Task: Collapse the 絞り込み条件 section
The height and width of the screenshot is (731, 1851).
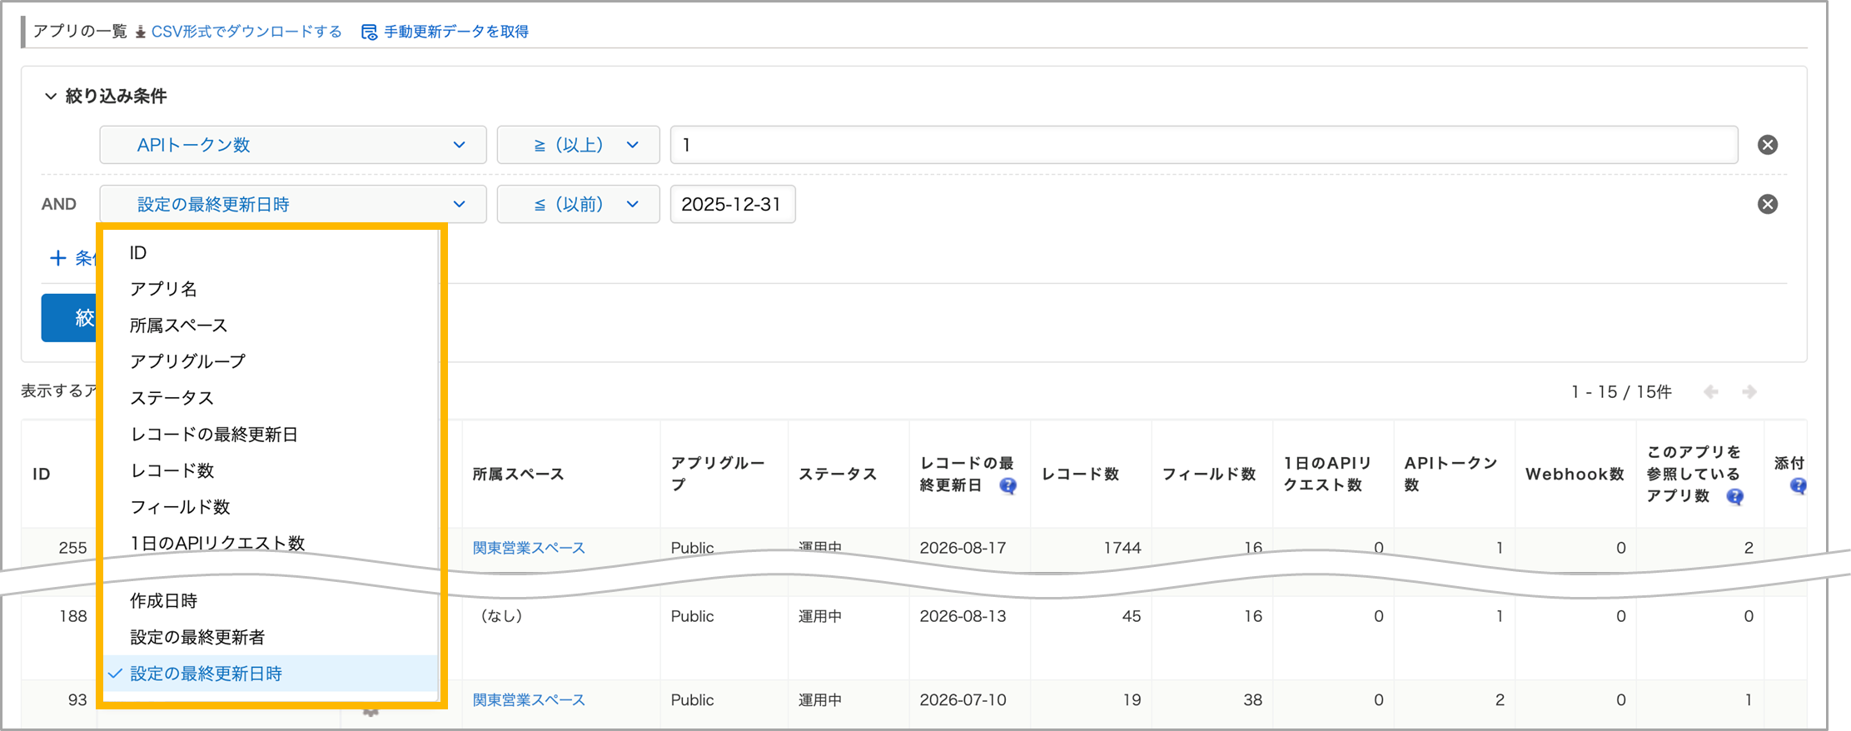Action: (51, 97)
